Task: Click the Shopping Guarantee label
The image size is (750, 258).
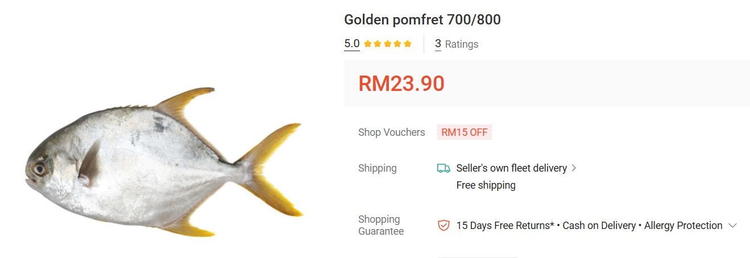Action: pyautogui.click(x=381, y=226)
